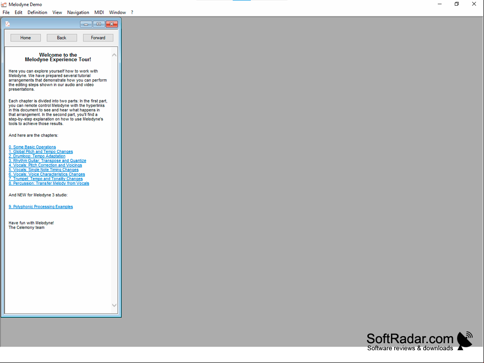484x363 pixels.
Task: Open the View menu
Action: coord(57,12)
